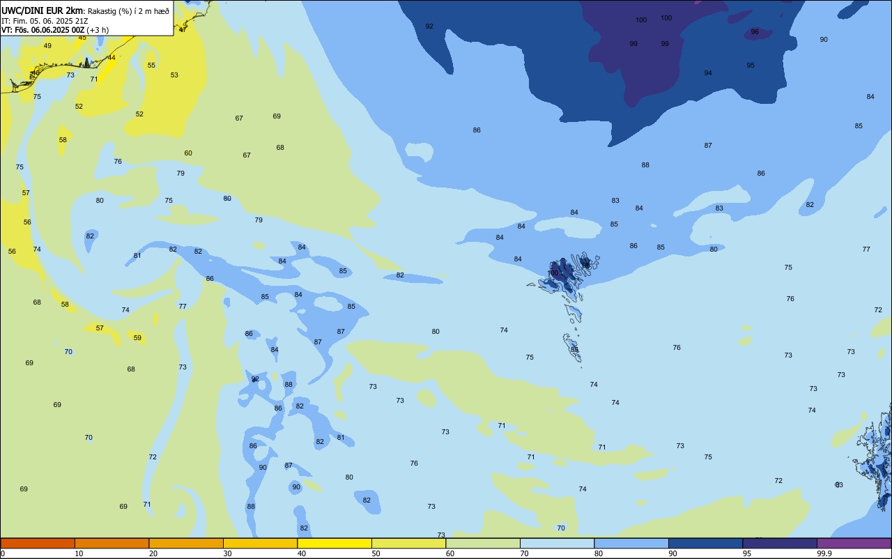The width and height of the screenshot is (892, 559).
Task: Click the humidity value '55' in the yellow area
Action: click(151, 66)
